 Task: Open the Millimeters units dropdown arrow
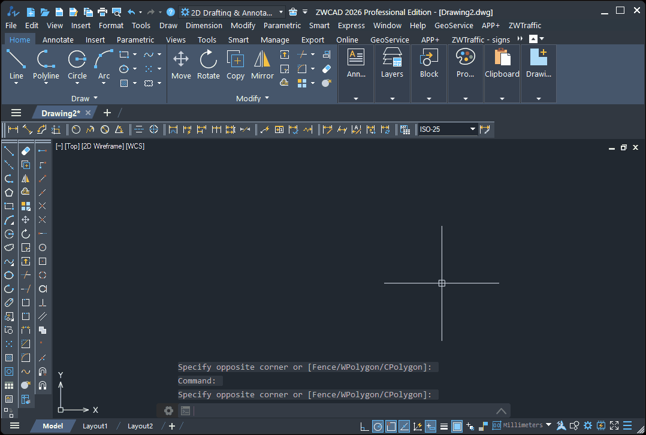pos(548,425)
